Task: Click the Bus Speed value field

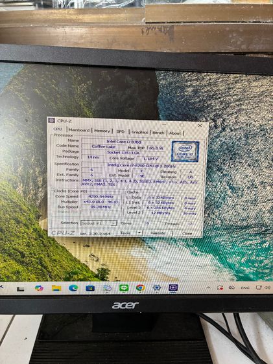Action: click(101, 207)
